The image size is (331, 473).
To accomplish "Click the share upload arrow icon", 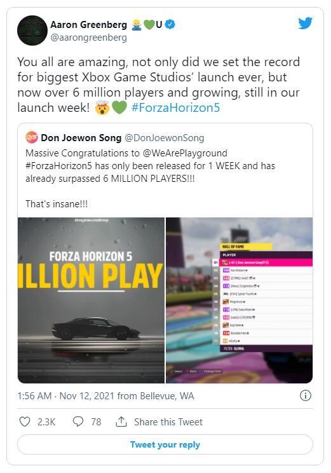I will point(121,422).
